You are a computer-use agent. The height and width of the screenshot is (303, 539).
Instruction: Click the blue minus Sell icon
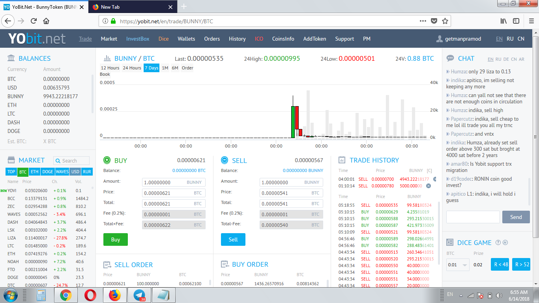pos(225,160)
